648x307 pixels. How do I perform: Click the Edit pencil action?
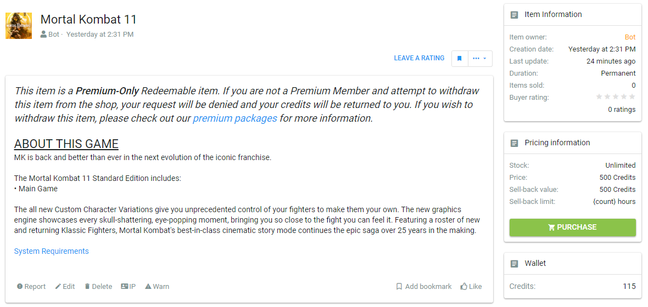(x=65, y=286)
